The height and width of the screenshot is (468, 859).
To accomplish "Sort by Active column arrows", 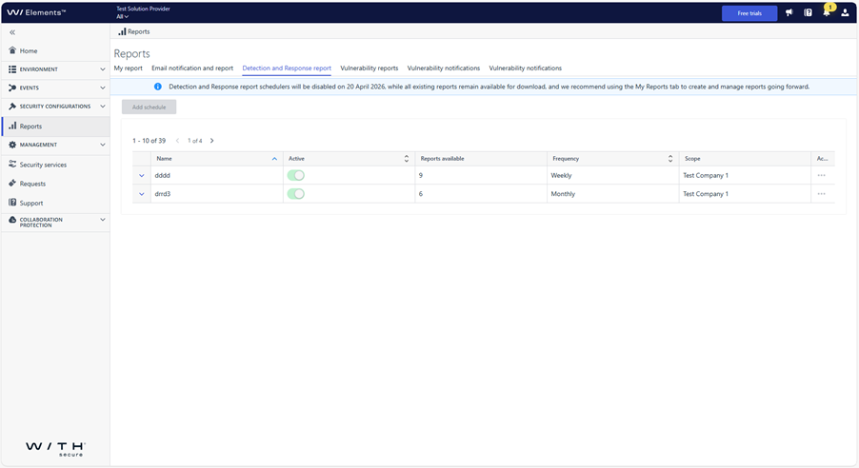I will click(407, 159).
